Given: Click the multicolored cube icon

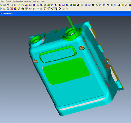Looking at the screenshot, I should (x=15, y=9).
